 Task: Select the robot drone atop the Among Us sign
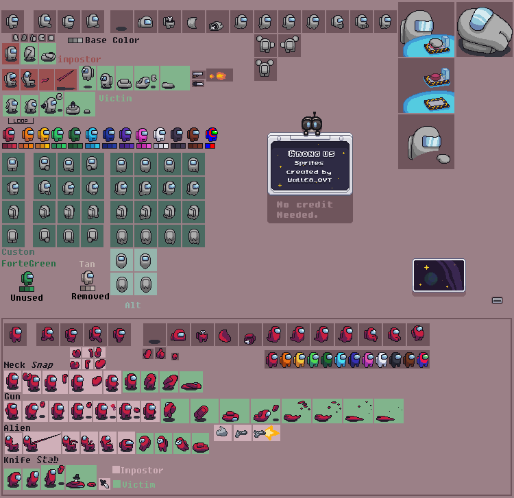coord(312,123)
